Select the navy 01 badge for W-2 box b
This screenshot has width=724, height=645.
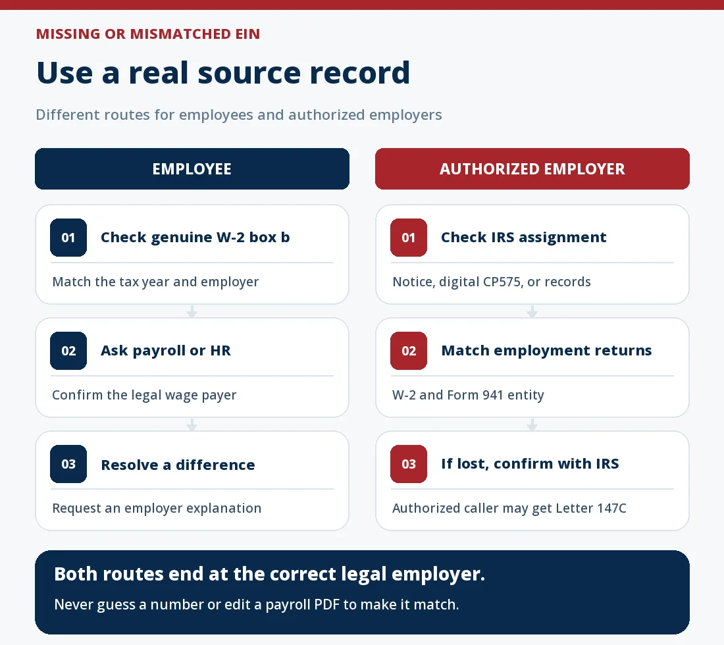[68, 238]
